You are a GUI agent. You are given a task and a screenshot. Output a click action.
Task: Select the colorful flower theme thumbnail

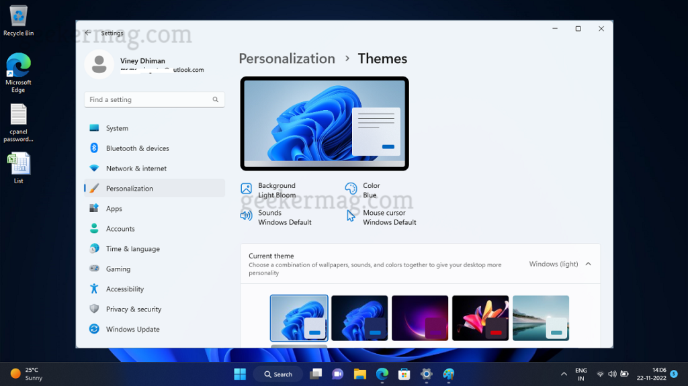(x=480, y=318)
